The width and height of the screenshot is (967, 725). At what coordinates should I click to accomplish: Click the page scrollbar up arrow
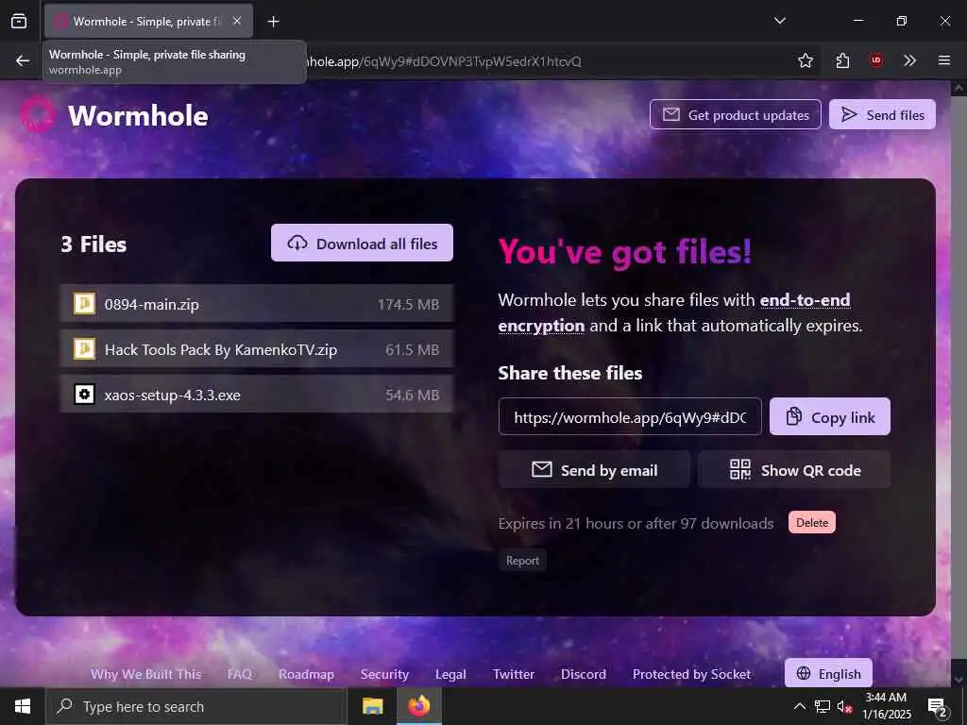959,88
